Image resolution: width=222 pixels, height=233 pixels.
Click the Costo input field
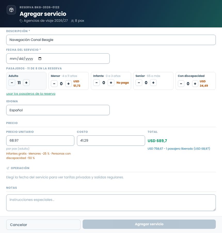(111, 141)
